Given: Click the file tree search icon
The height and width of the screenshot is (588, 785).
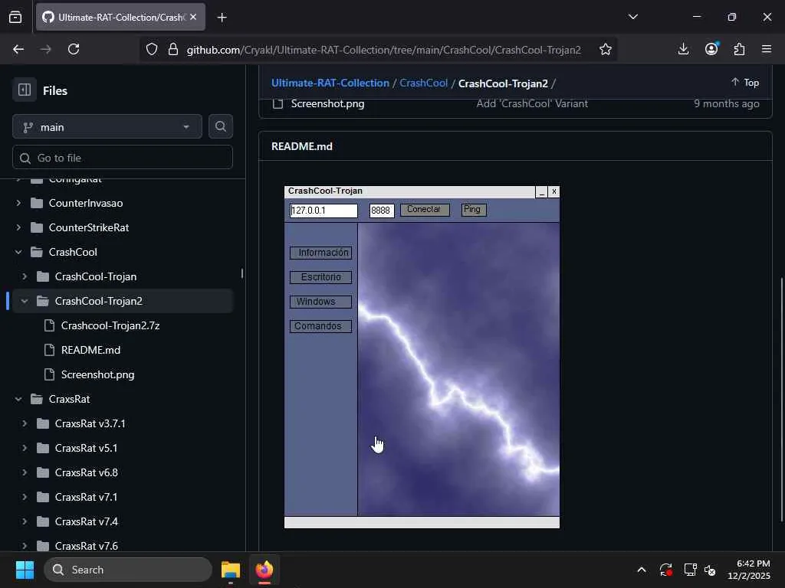Looking at the screenshot, I should coord(220,126).
